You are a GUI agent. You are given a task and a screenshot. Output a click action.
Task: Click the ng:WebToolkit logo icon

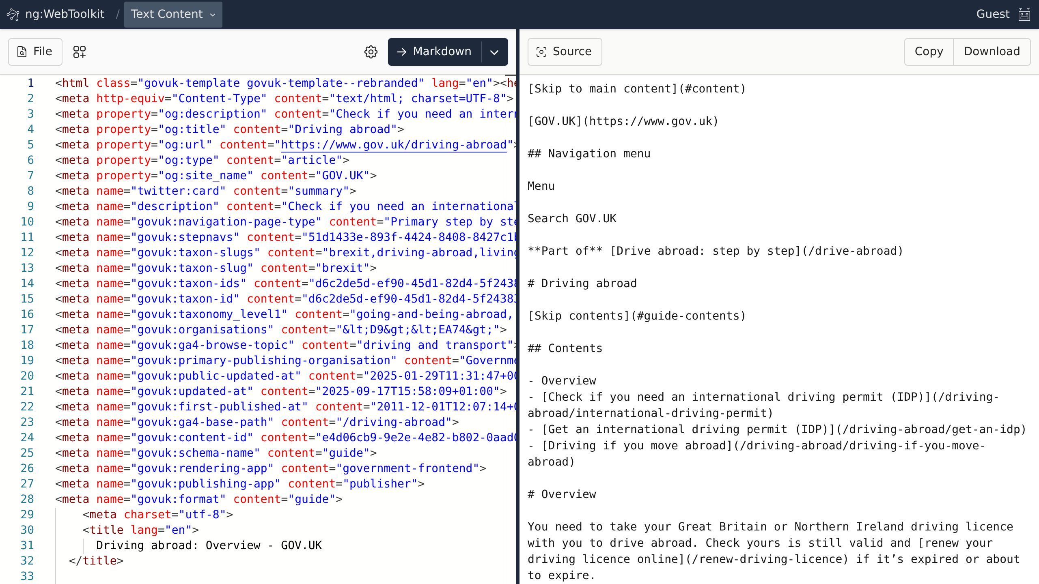[13, 15]
